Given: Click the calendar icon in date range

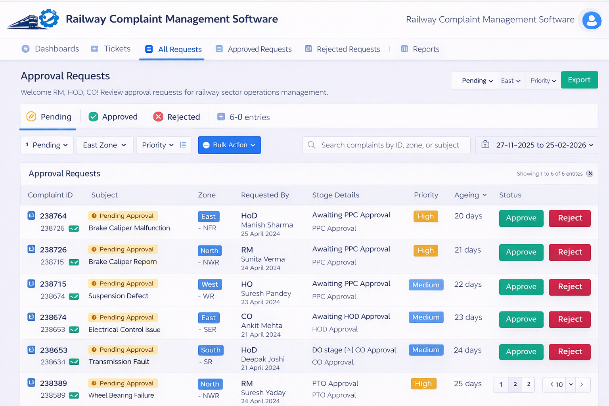Looking at the screenshot, I should coord(485,145).
